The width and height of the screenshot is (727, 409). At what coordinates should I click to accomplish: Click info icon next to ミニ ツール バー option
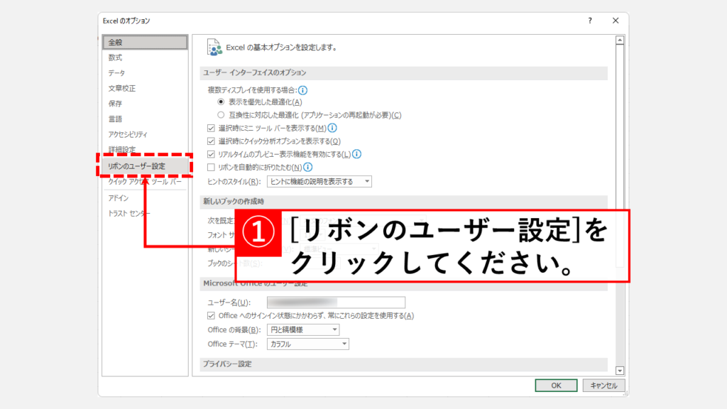pyautogui.click(x=332, y=128)
